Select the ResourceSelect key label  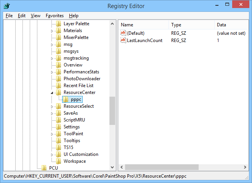[x=79, y=106]
